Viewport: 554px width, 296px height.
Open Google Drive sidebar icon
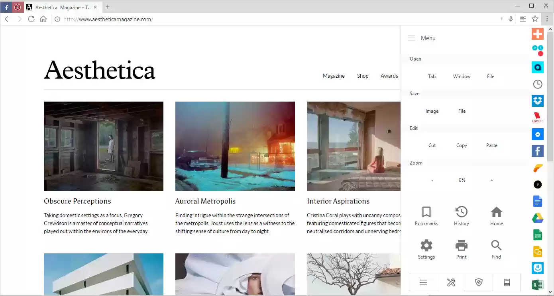[538, 218]
